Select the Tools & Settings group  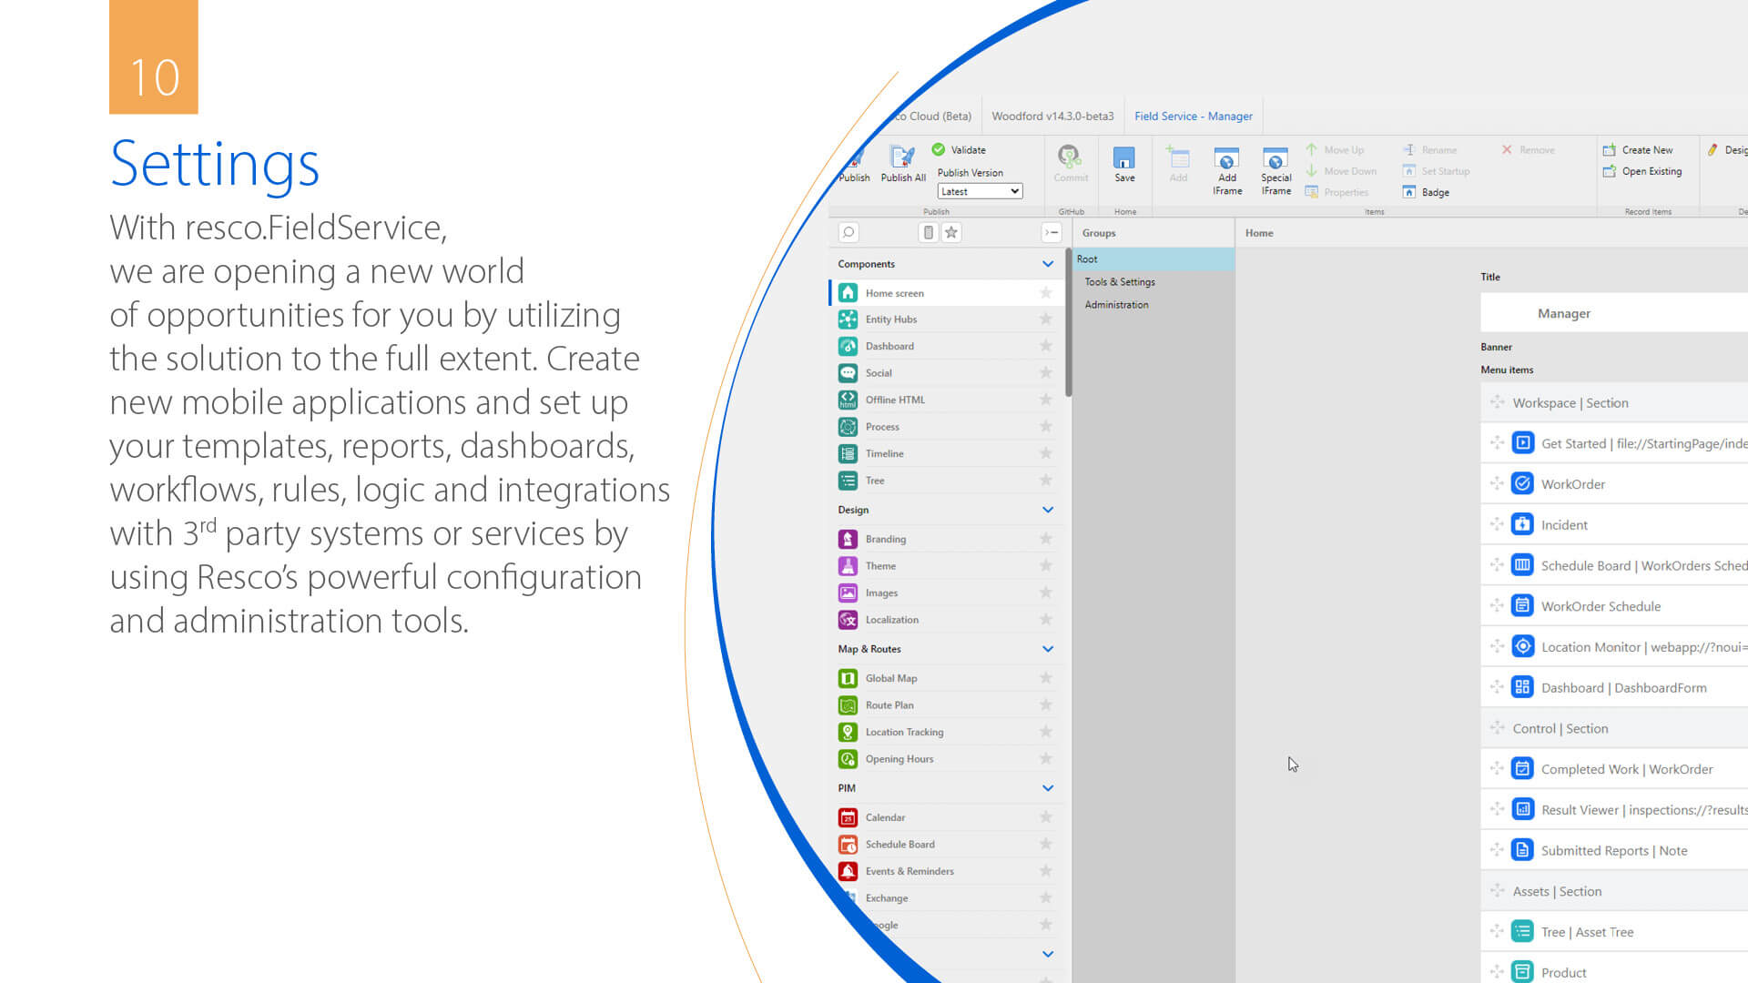coord(1153,282)
